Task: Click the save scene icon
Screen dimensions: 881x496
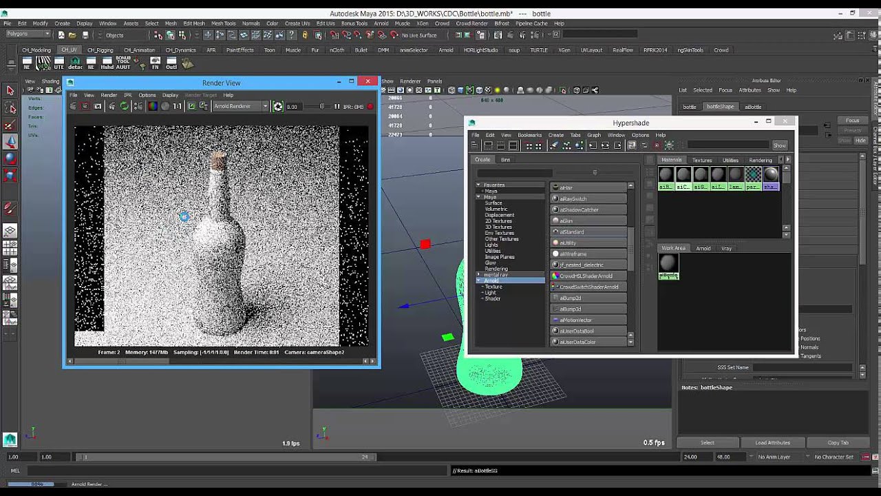Action: pyautogui.click(x=85, y=34)
